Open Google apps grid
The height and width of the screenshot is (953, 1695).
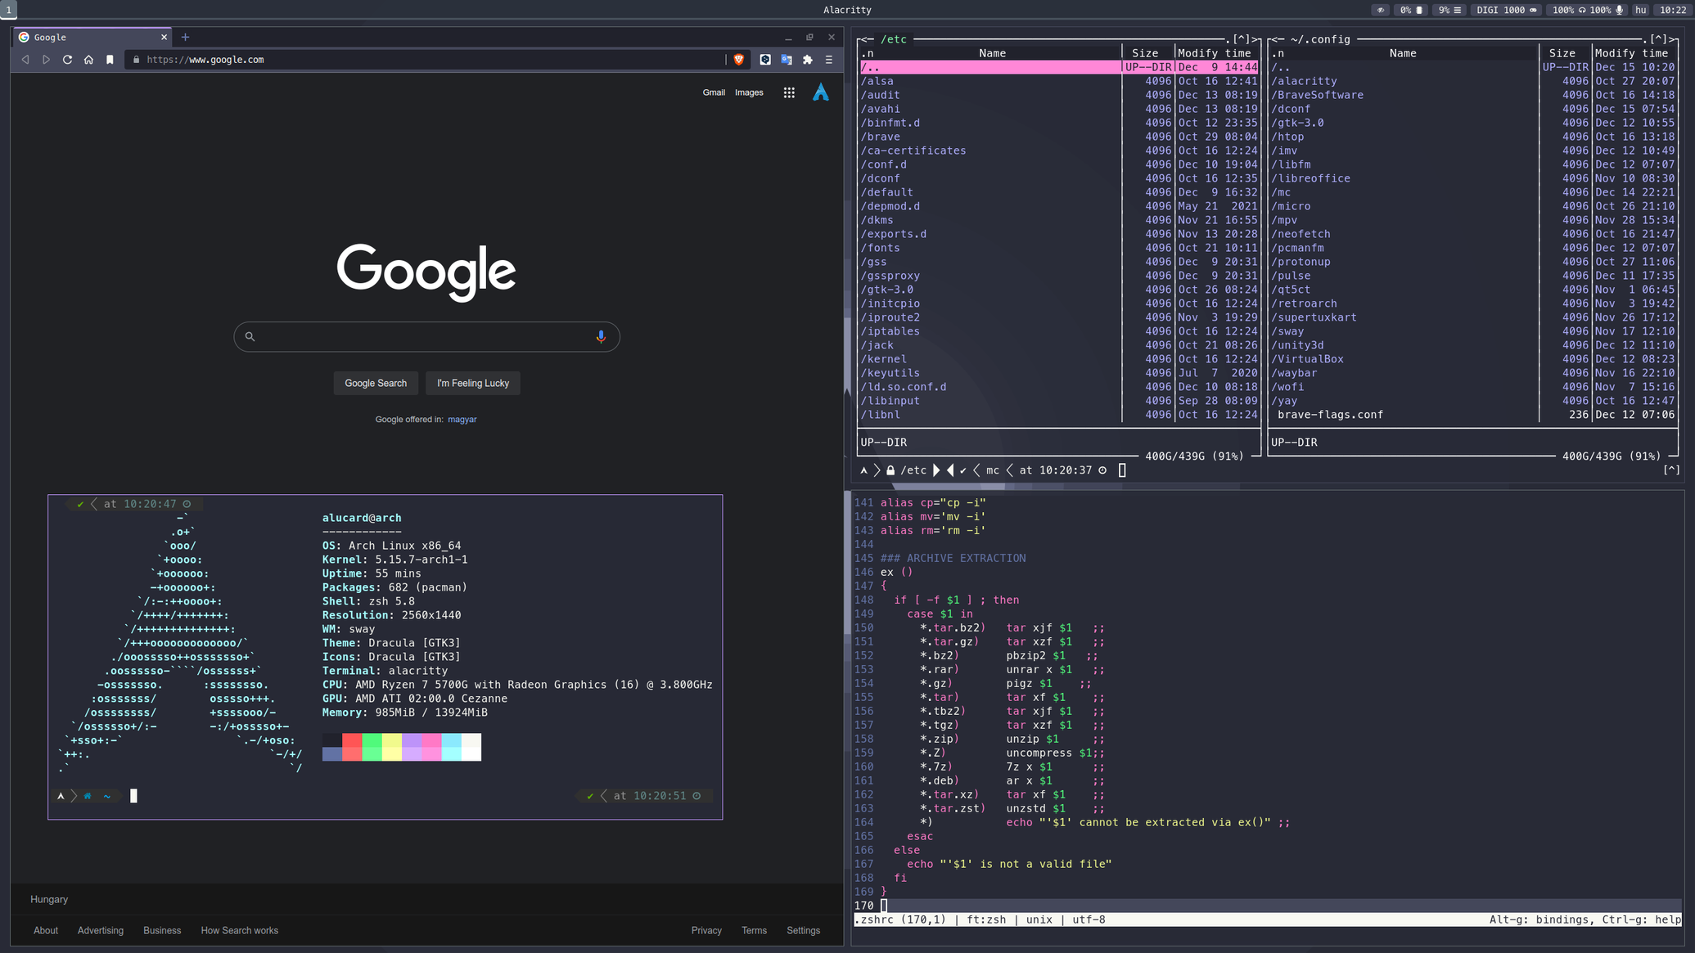tap(788, 92)
